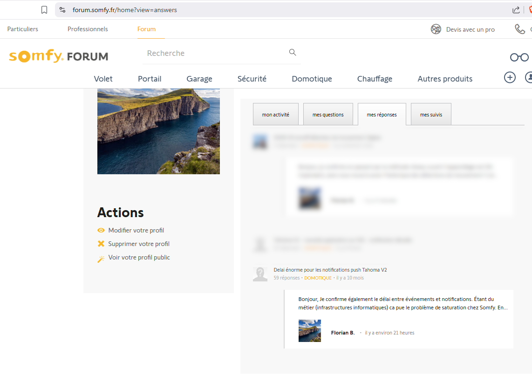This screenshot has width=532, height=376.
Task: Click the bookmark icon in address bar
Action: pyautogui.click(x=44, y=10)
